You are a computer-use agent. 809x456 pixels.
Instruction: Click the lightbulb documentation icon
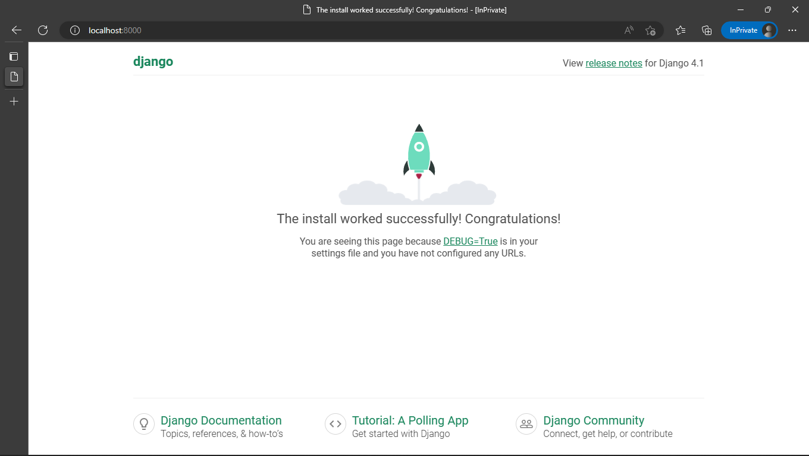click(144, 424)
